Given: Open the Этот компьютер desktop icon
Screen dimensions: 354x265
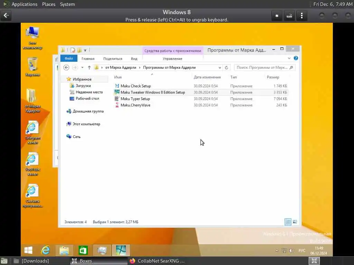Looking at the screenshot, I should [x=32, y=38].
